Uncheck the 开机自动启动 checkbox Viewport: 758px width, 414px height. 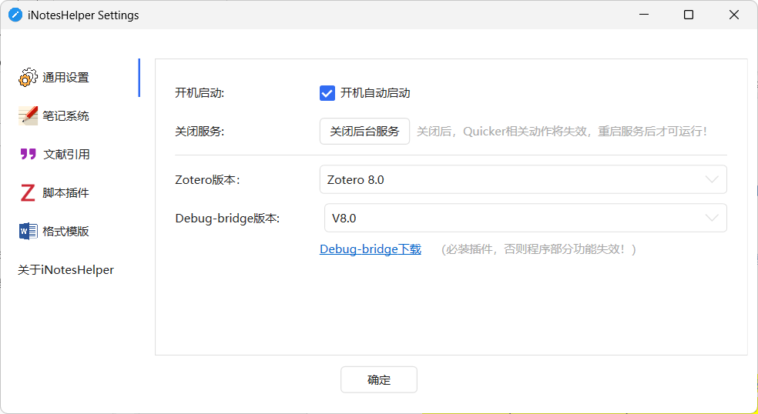click(x=327, y=93)
